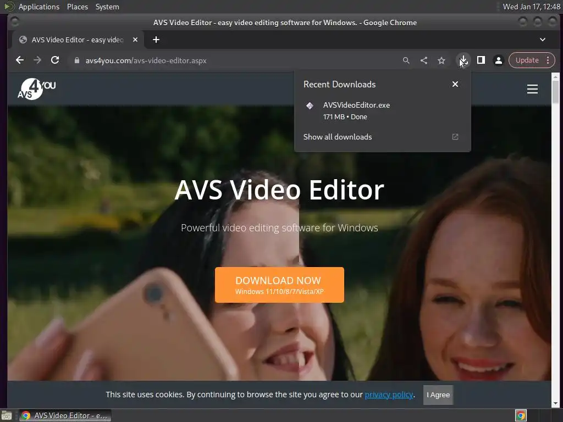This screenshot has height=422, width=563.
Task: Open the Chrome profile menu
Action: click(498, 60)
